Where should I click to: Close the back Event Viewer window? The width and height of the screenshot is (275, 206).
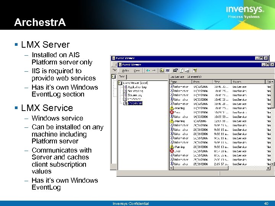[266, 58]
